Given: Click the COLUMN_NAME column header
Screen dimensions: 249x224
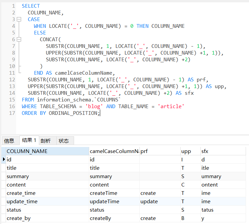Looking at the screenshot, I should (x=47, y=151).
